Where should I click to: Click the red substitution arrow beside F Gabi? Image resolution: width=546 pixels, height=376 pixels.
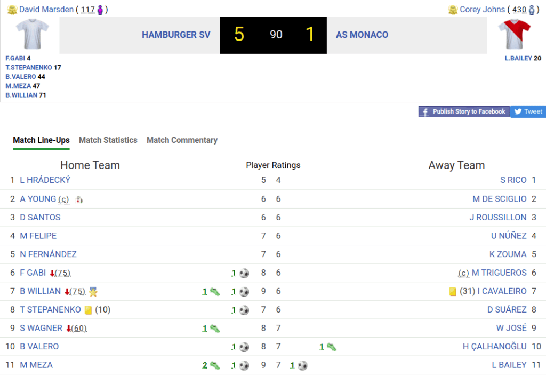pos(52,273)
